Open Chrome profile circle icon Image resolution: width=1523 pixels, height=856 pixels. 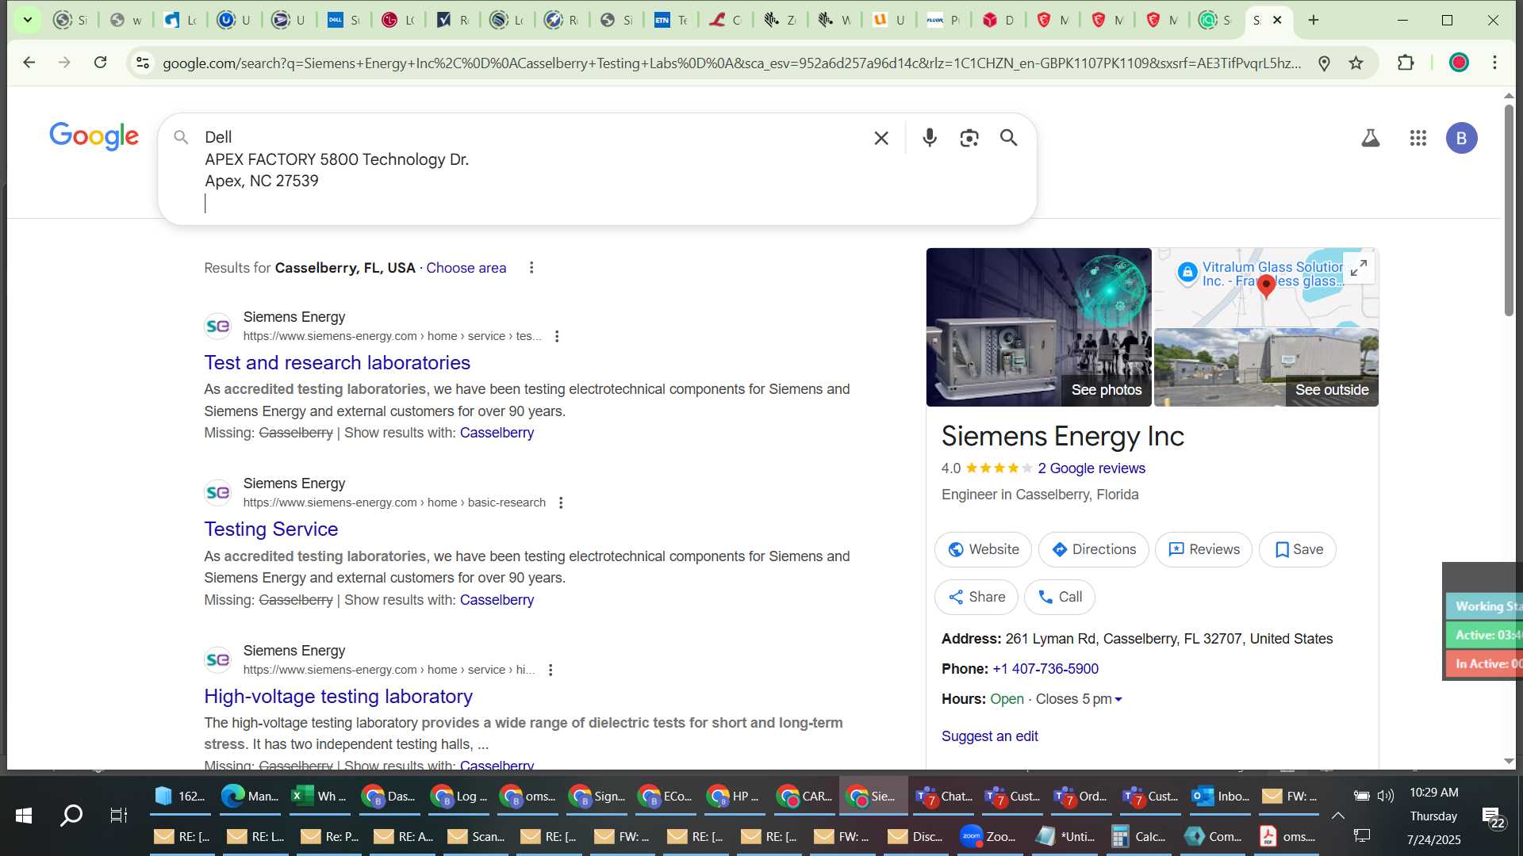click(x=1459, y=63)
